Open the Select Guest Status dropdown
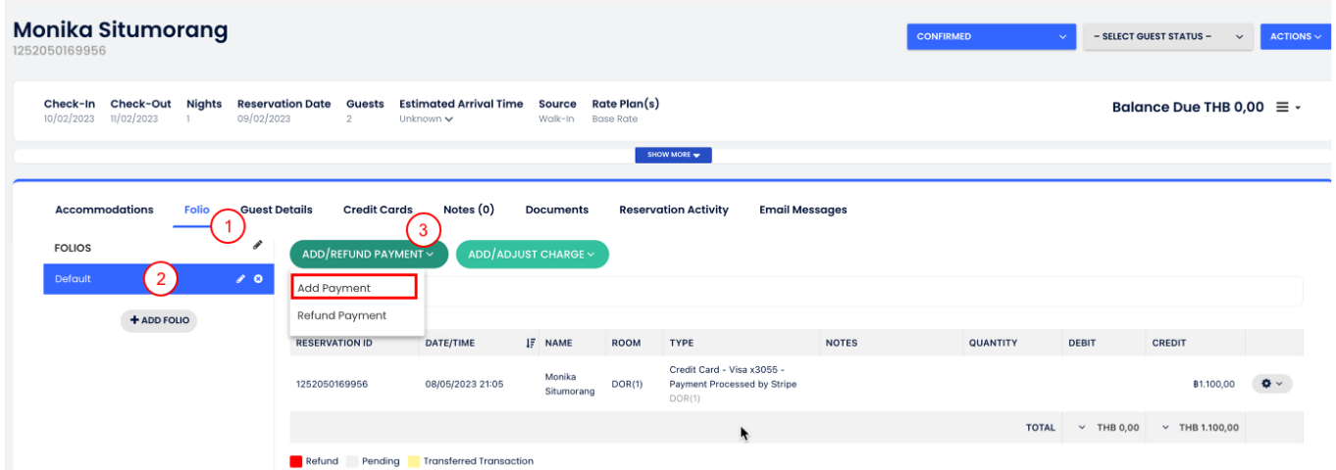Image resolution: width=1336 pixels, height=470 pixels. click(x=1168, y=37)
